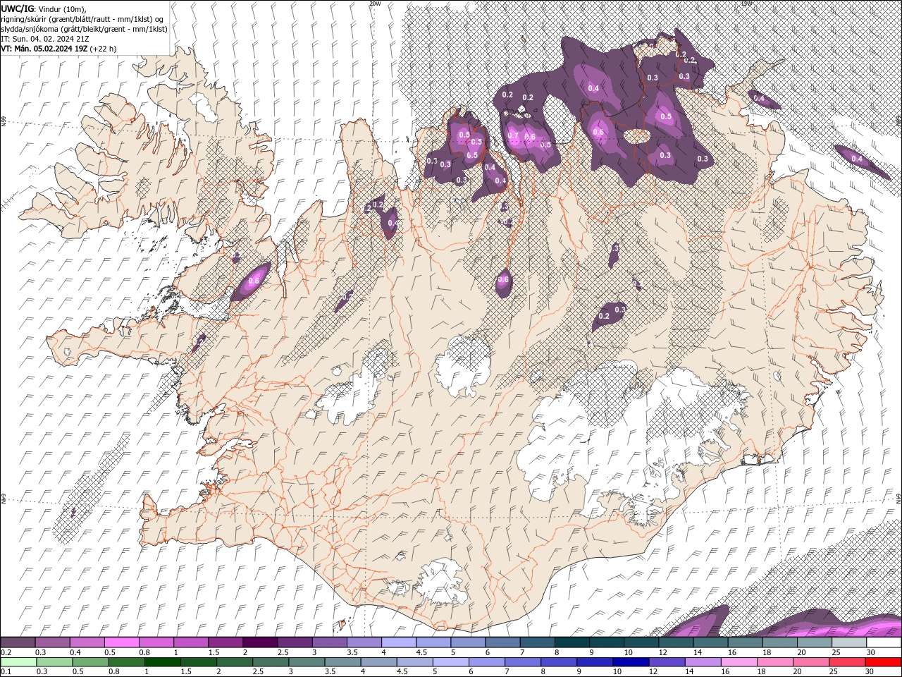The height and width of the screenshot is (677, 902).
Task: Pick the dark purple swatch labeled 2 in the top legend row
Action: (260, 642)
